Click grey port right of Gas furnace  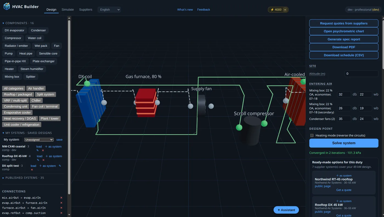(x=157, y=103)
